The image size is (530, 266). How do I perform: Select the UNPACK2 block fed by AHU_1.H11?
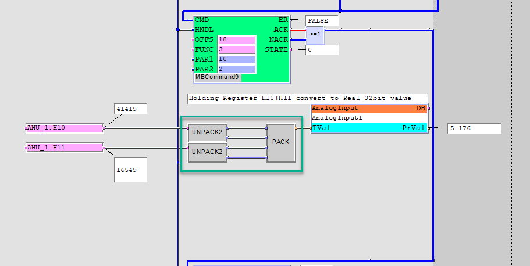click(207, 153)
